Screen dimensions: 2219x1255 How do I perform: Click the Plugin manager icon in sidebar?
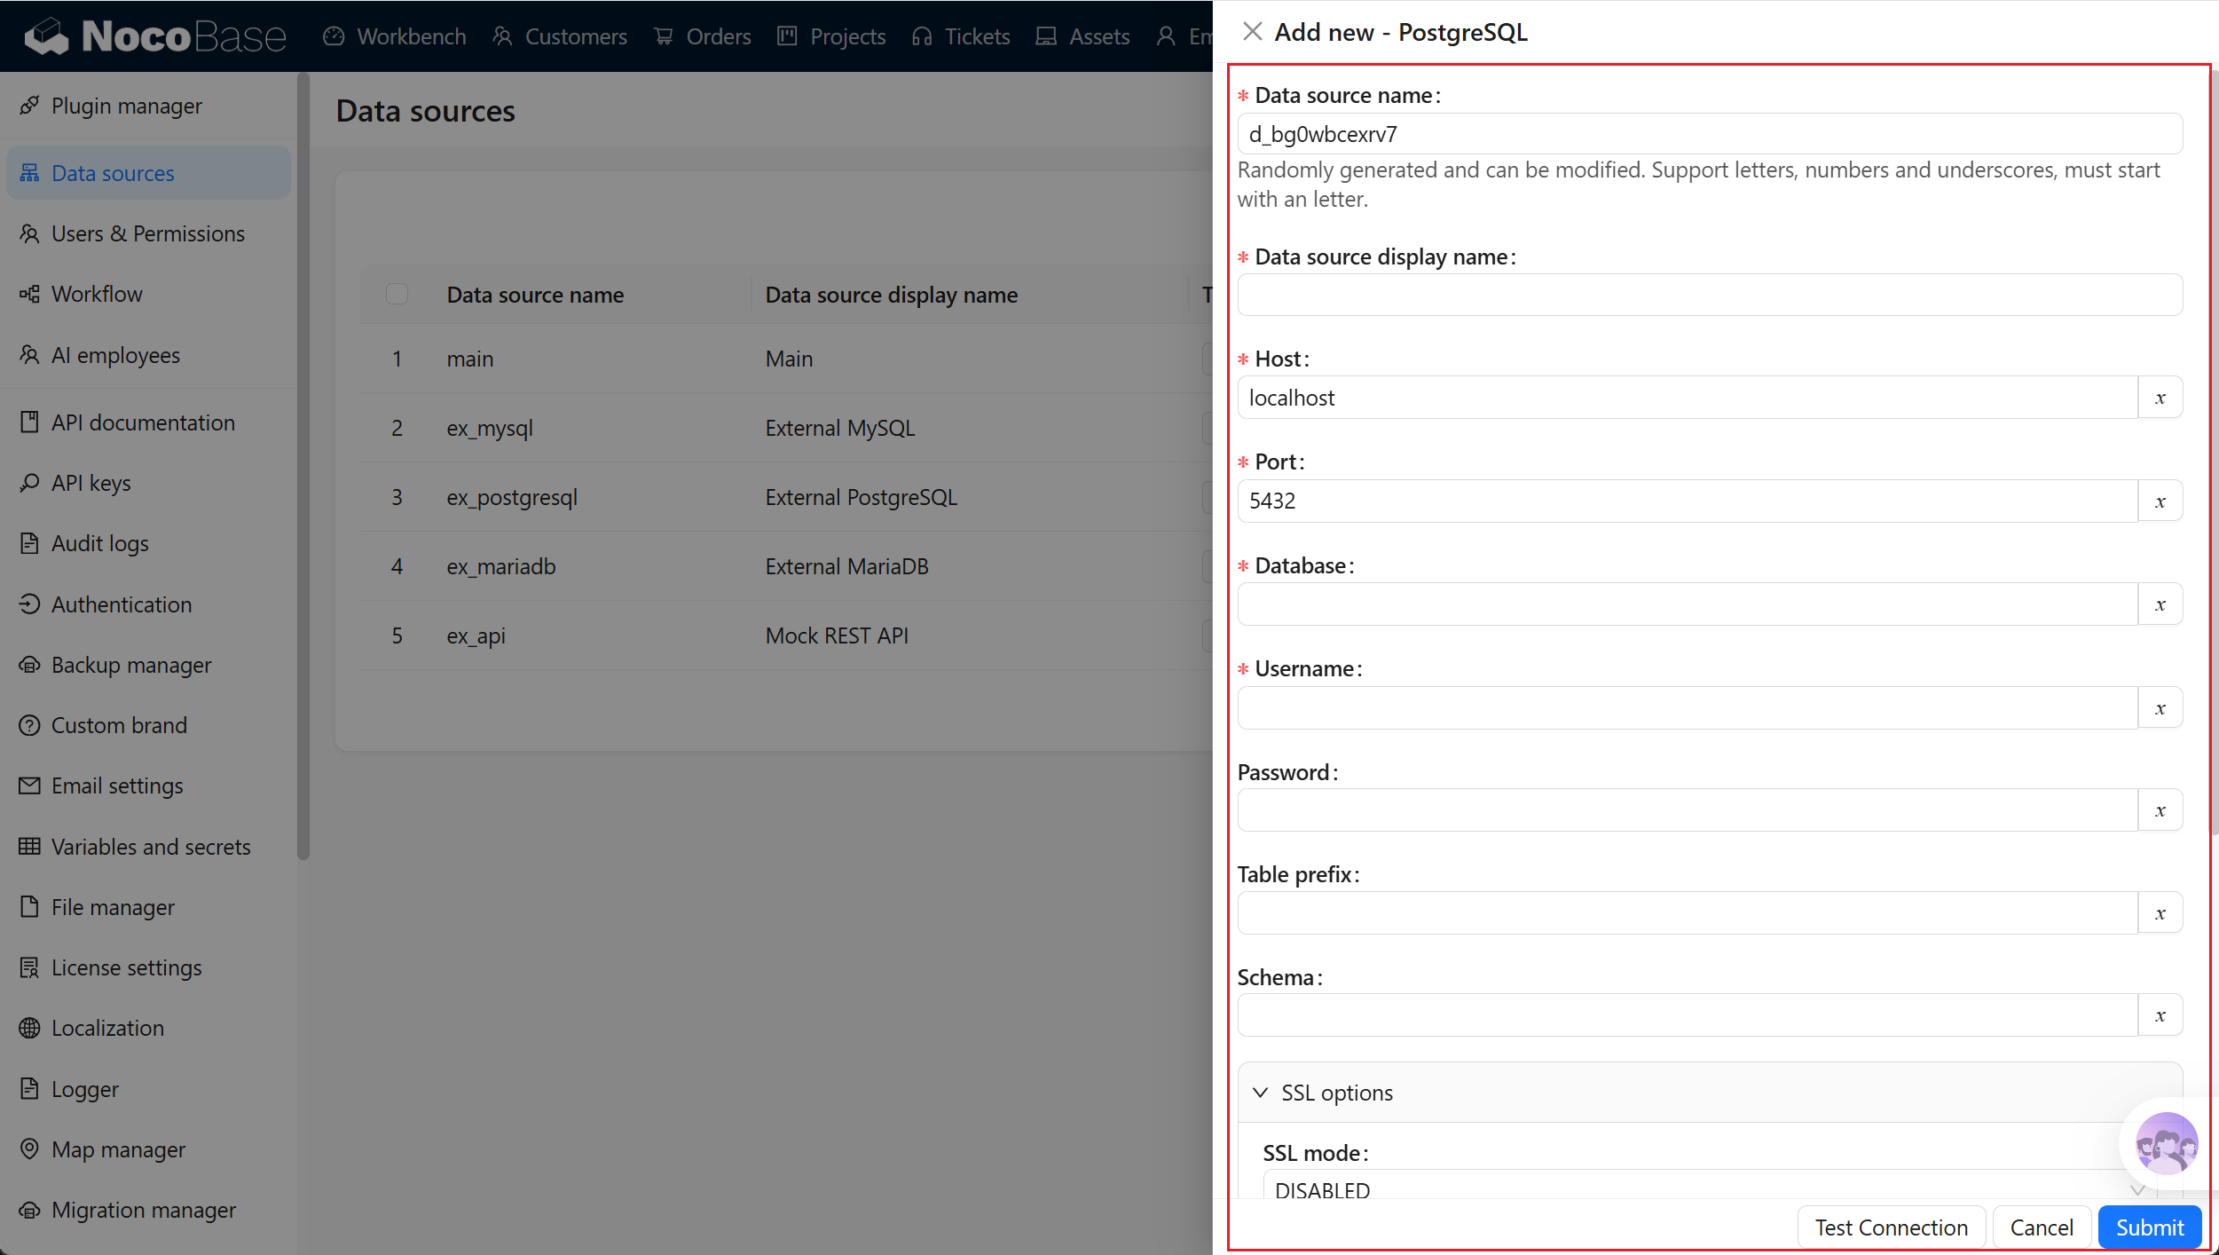(x=29, y=106)
